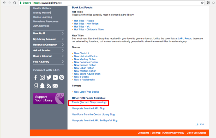
Task: Click Contact Us in the footer
Action: pyautogui.click(x=143, y=133)
